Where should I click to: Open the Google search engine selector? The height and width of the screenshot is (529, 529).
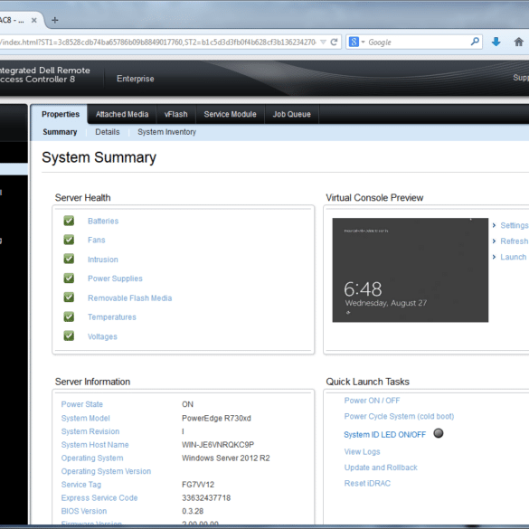tap(356, 43)
